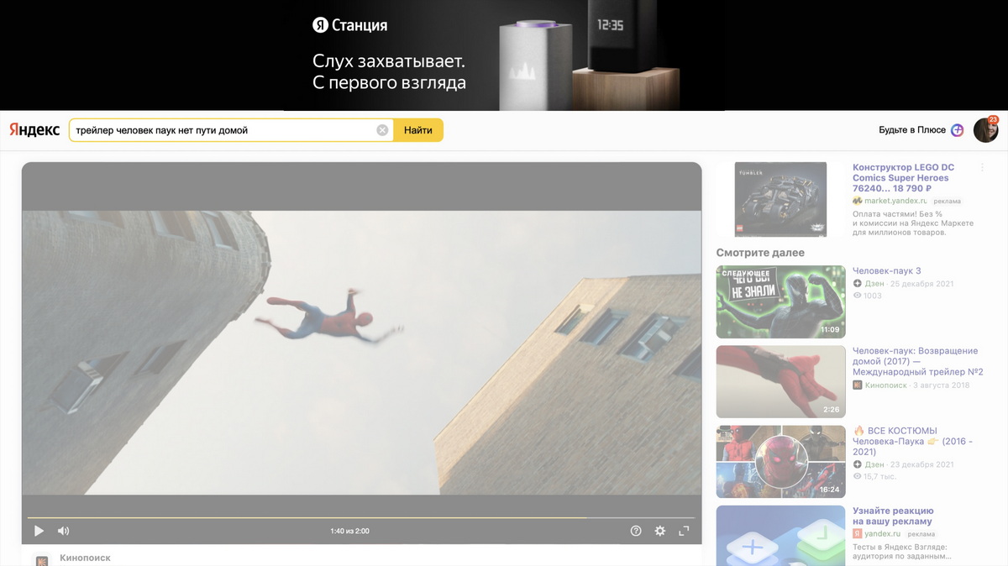The height and width of the screenshot is (566, 1008).
Task: Focus the search input field with the trailer query
Action: [223, 130]
